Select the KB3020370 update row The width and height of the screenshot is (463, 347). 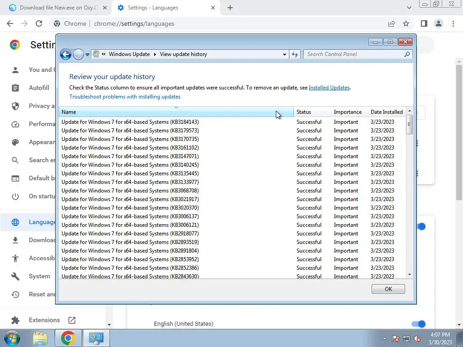232,208
